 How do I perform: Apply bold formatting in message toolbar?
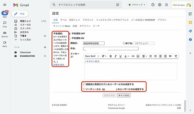click(x=111, y=56)
